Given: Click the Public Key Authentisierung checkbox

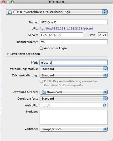Looking at the screenshot, I should [x=41, y=81].
